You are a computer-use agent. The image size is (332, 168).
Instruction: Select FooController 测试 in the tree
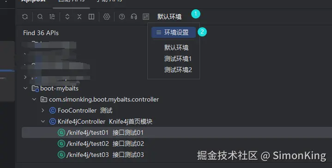coord(85,110)
